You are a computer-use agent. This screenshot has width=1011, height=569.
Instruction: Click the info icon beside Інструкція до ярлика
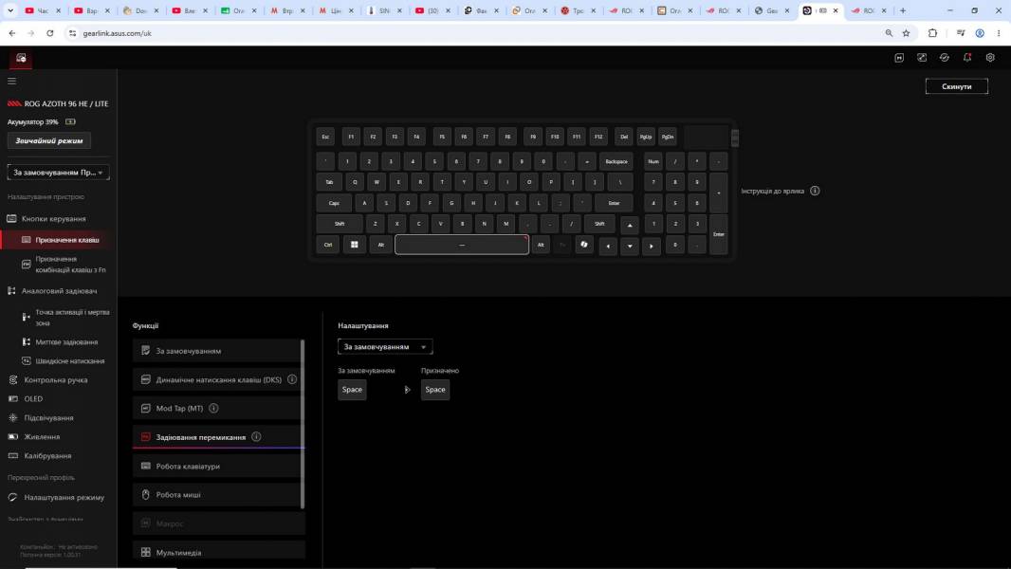(x=815, y=191)
